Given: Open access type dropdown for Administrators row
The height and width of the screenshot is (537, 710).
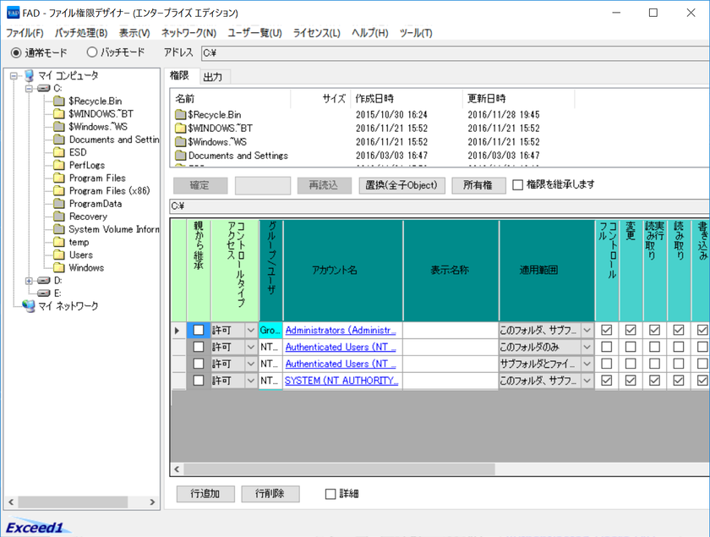Looking at the screenshot, I should (x=250, y=331).
